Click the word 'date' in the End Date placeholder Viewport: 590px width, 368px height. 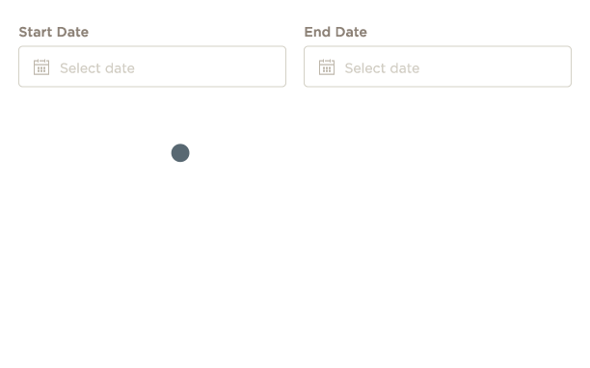pyautogui.click(x=405, y=68)
